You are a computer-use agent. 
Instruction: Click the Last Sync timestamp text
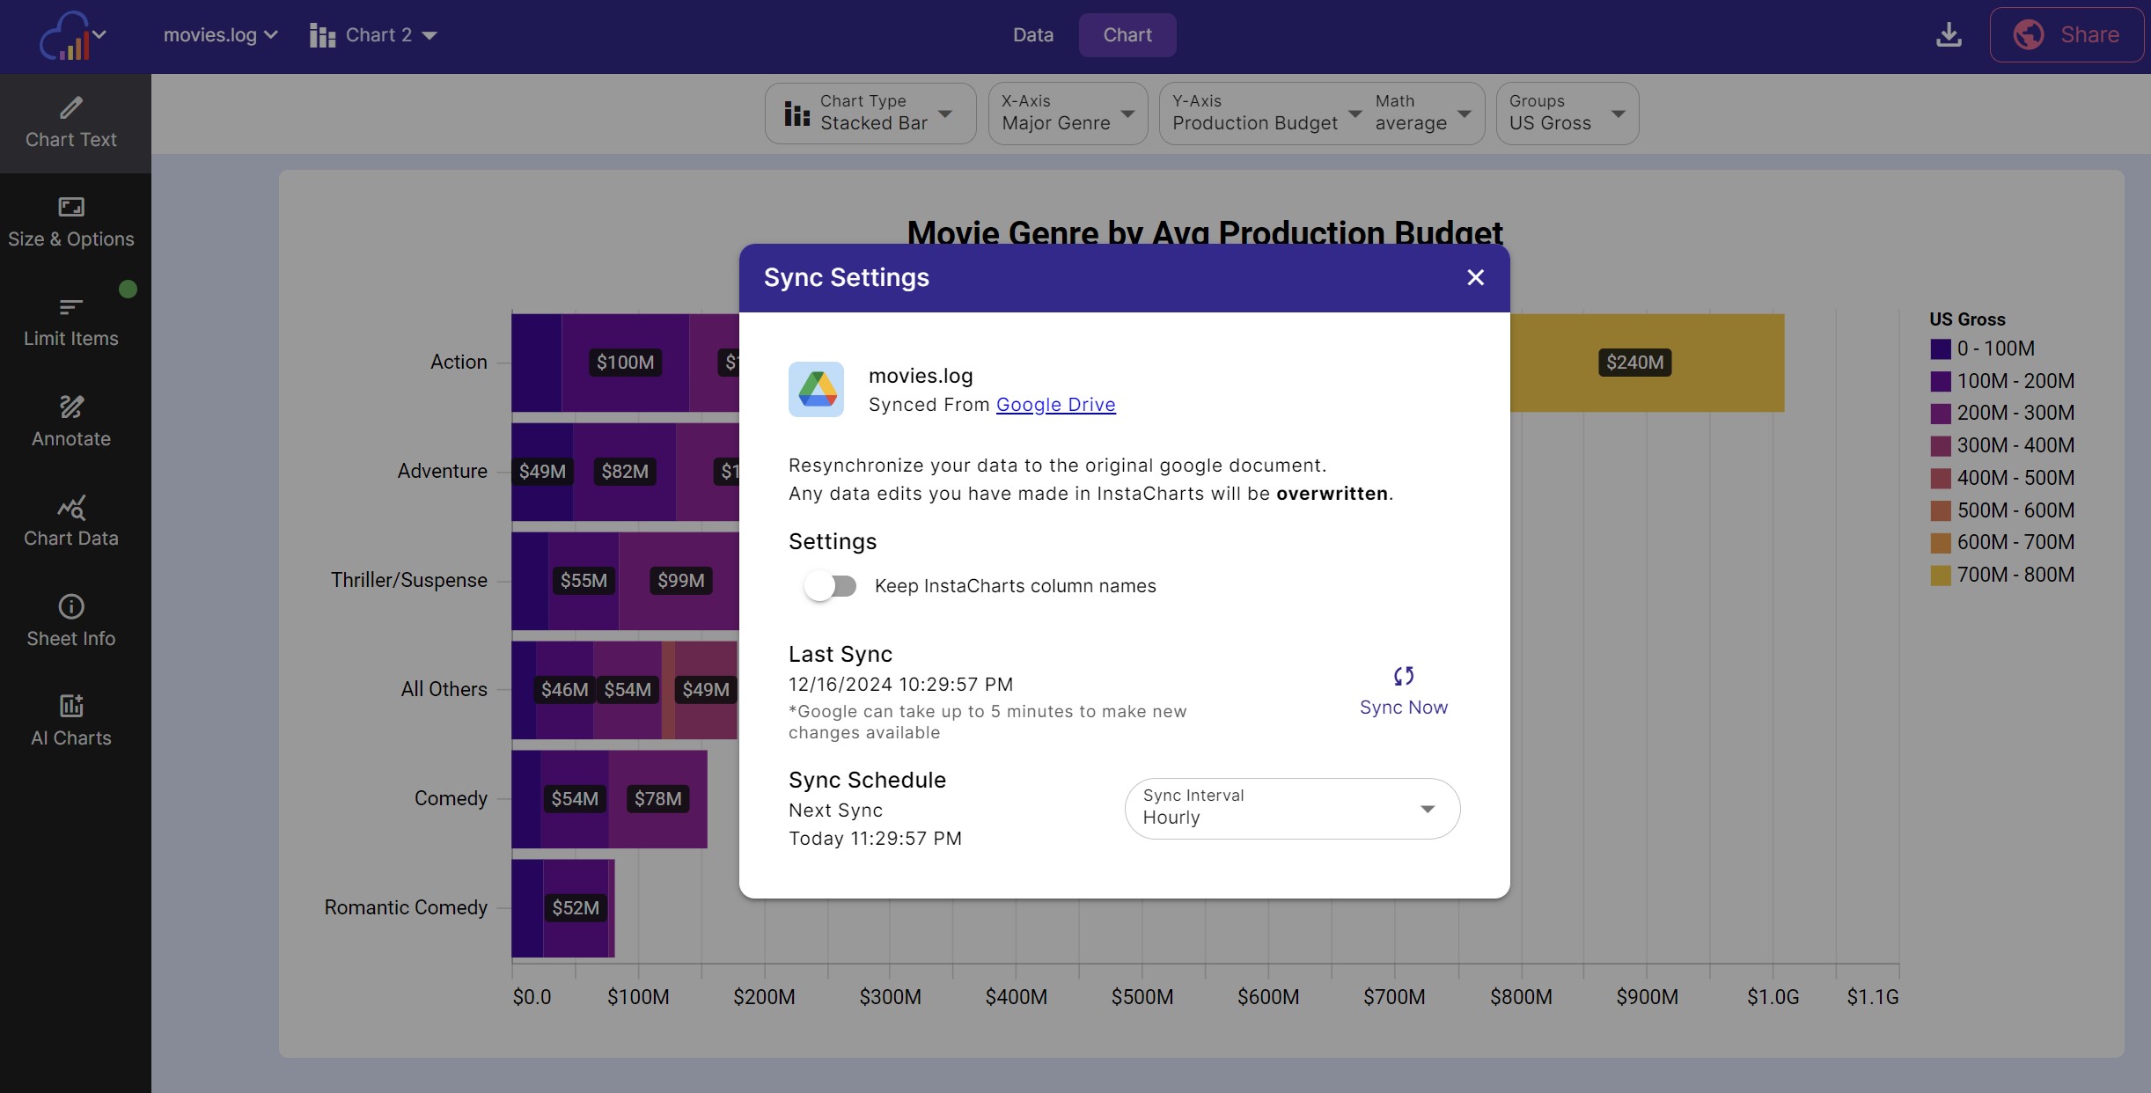tap(900, 685)
